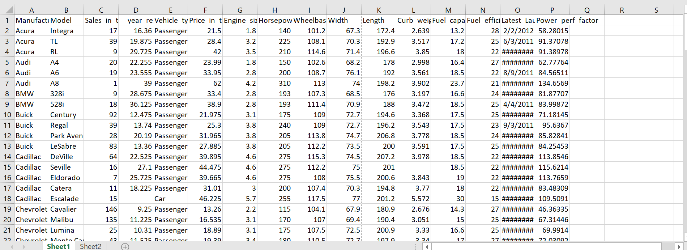
Task: Select the 'Malibu' cell
Action: pos(66,220)
